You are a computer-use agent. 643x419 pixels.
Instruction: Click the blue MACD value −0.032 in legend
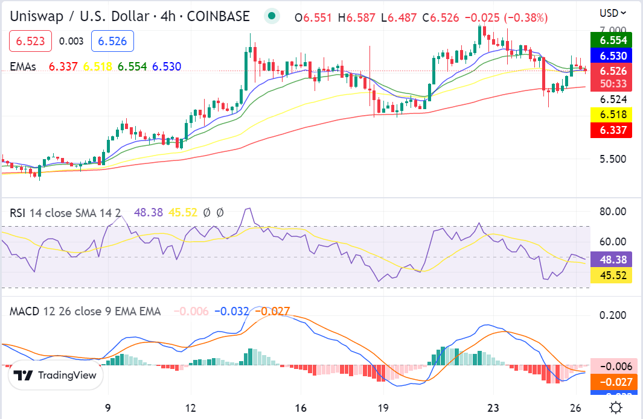231,311
